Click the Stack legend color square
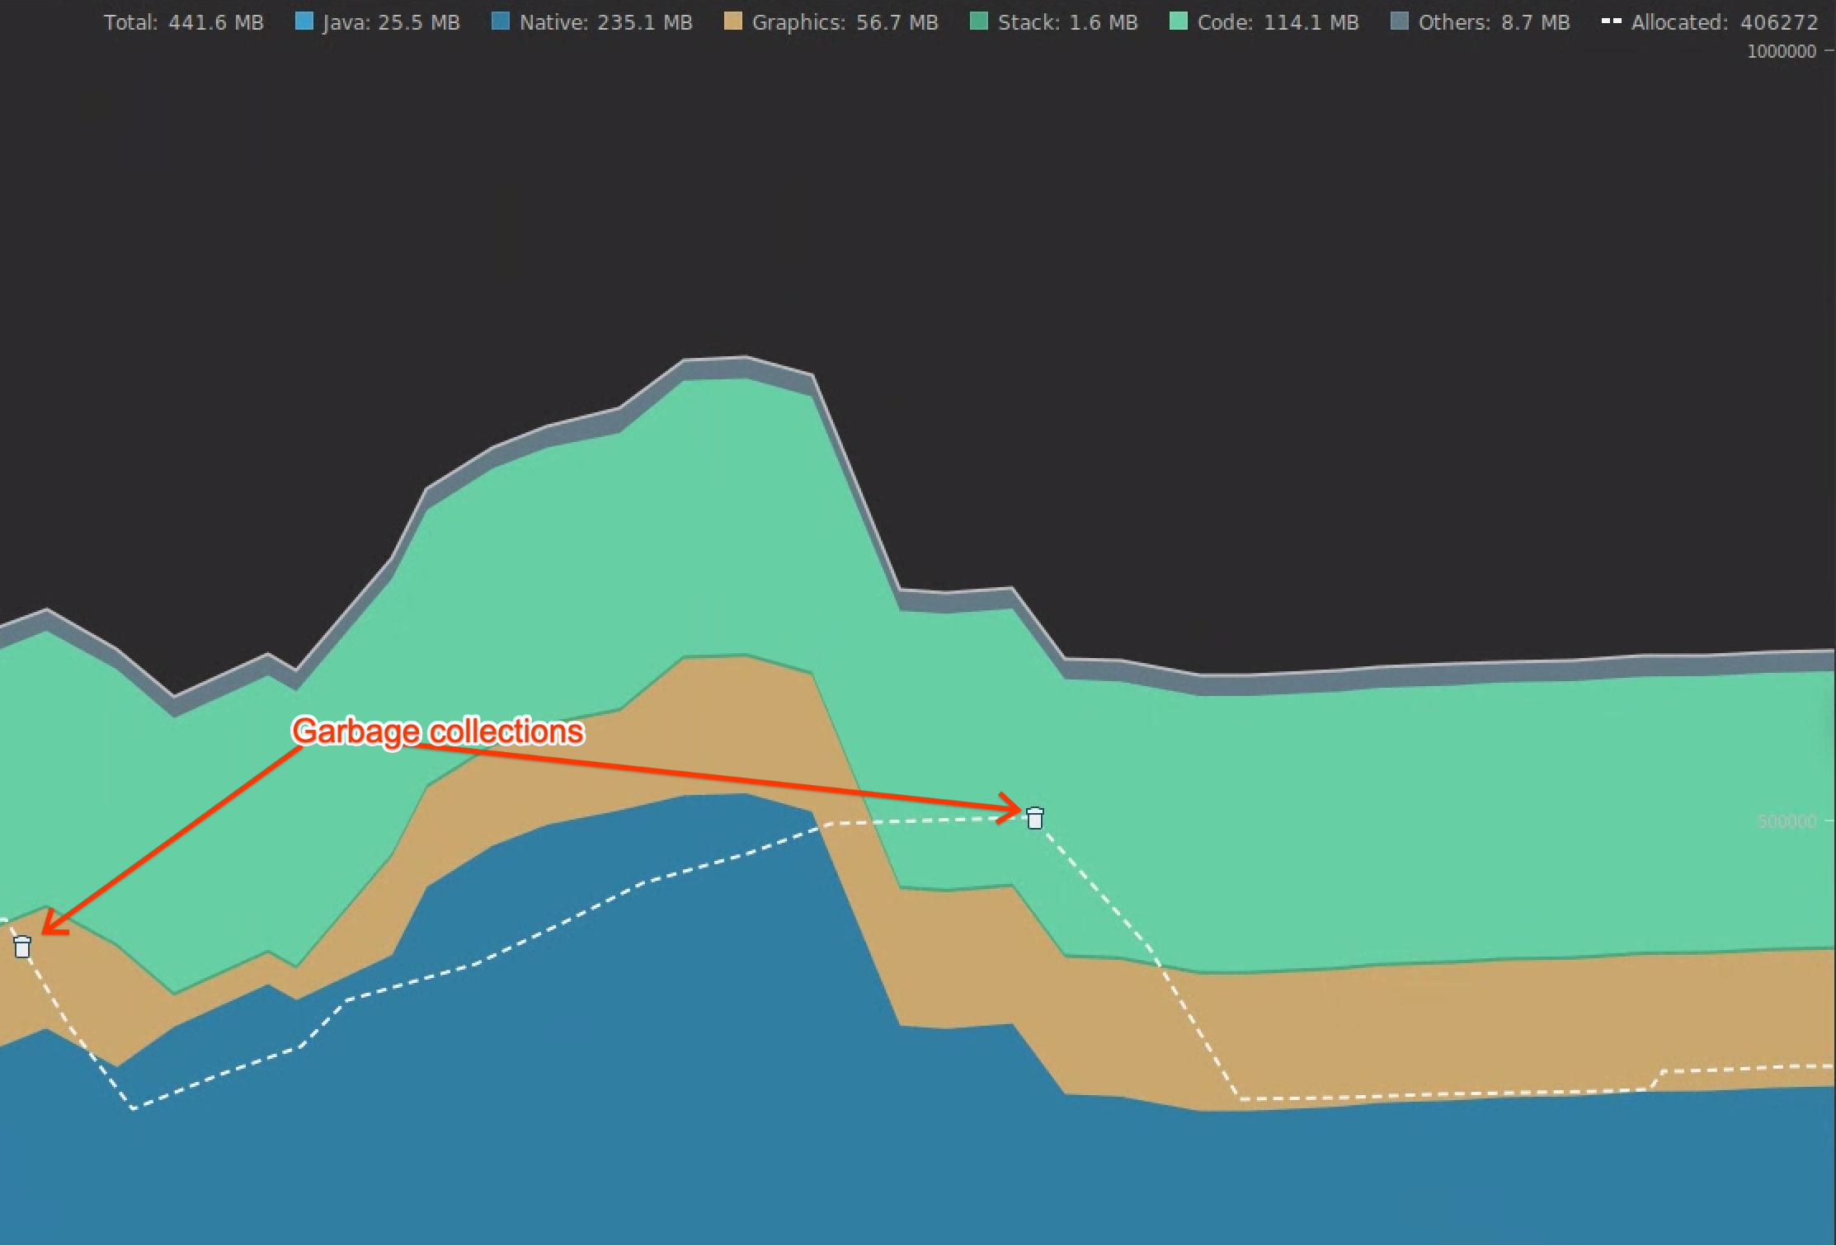The image size is (1836, 1246). click(x=978, y=21)
